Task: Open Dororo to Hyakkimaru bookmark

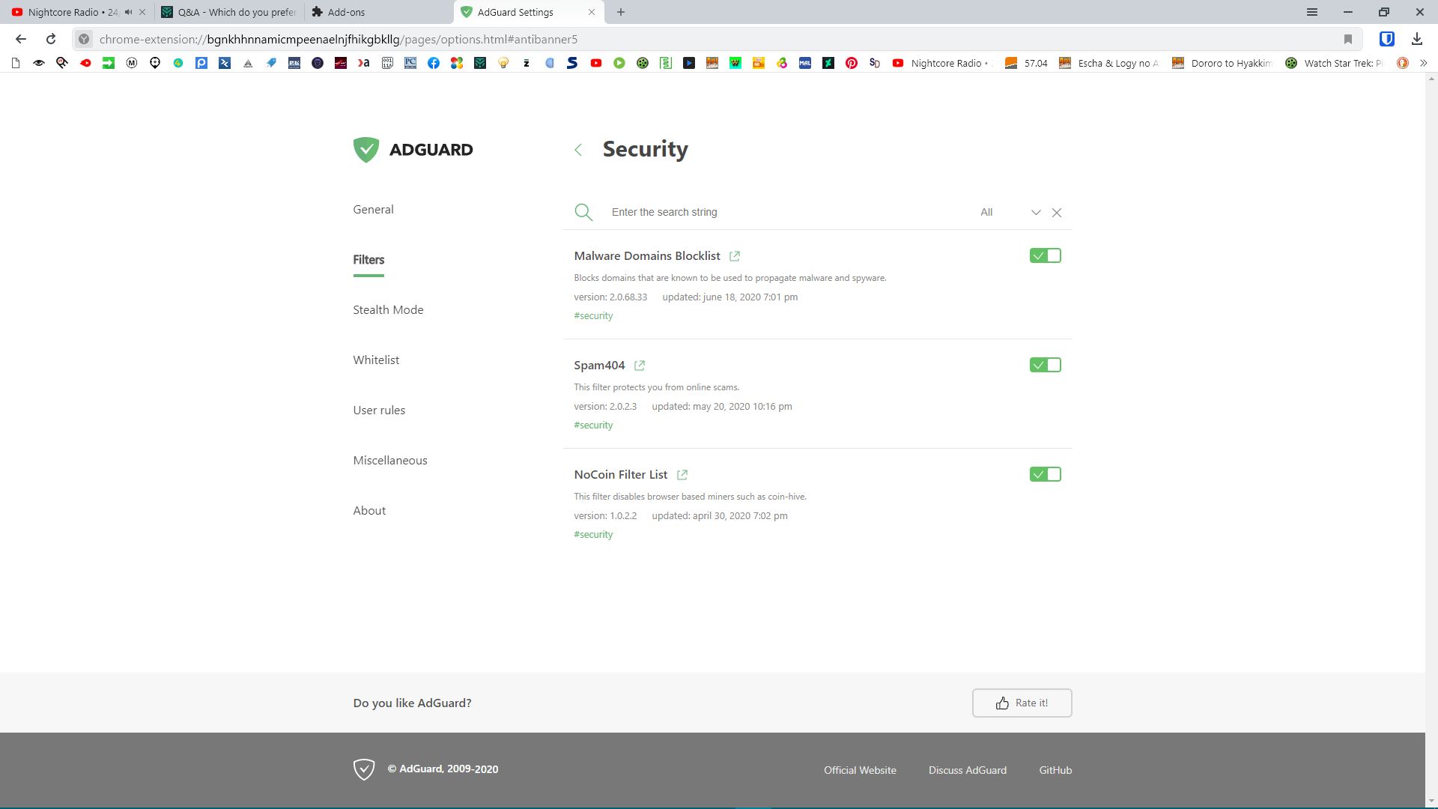Action: coord(1222,64)
